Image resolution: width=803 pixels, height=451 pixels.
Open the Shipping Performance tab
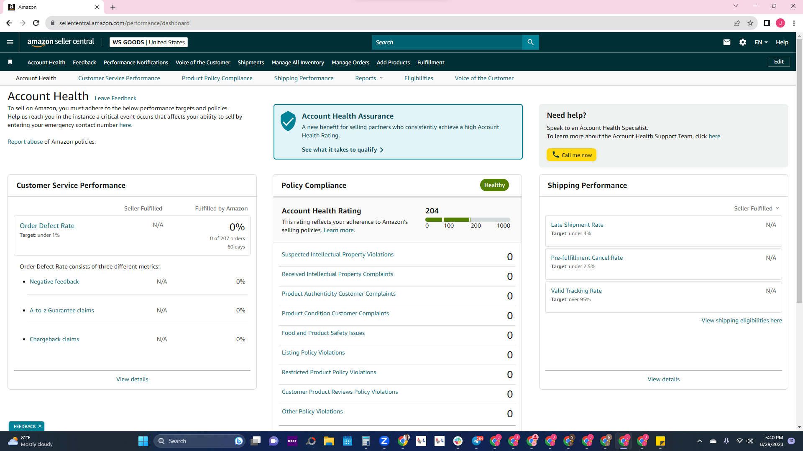click(304, 78)
